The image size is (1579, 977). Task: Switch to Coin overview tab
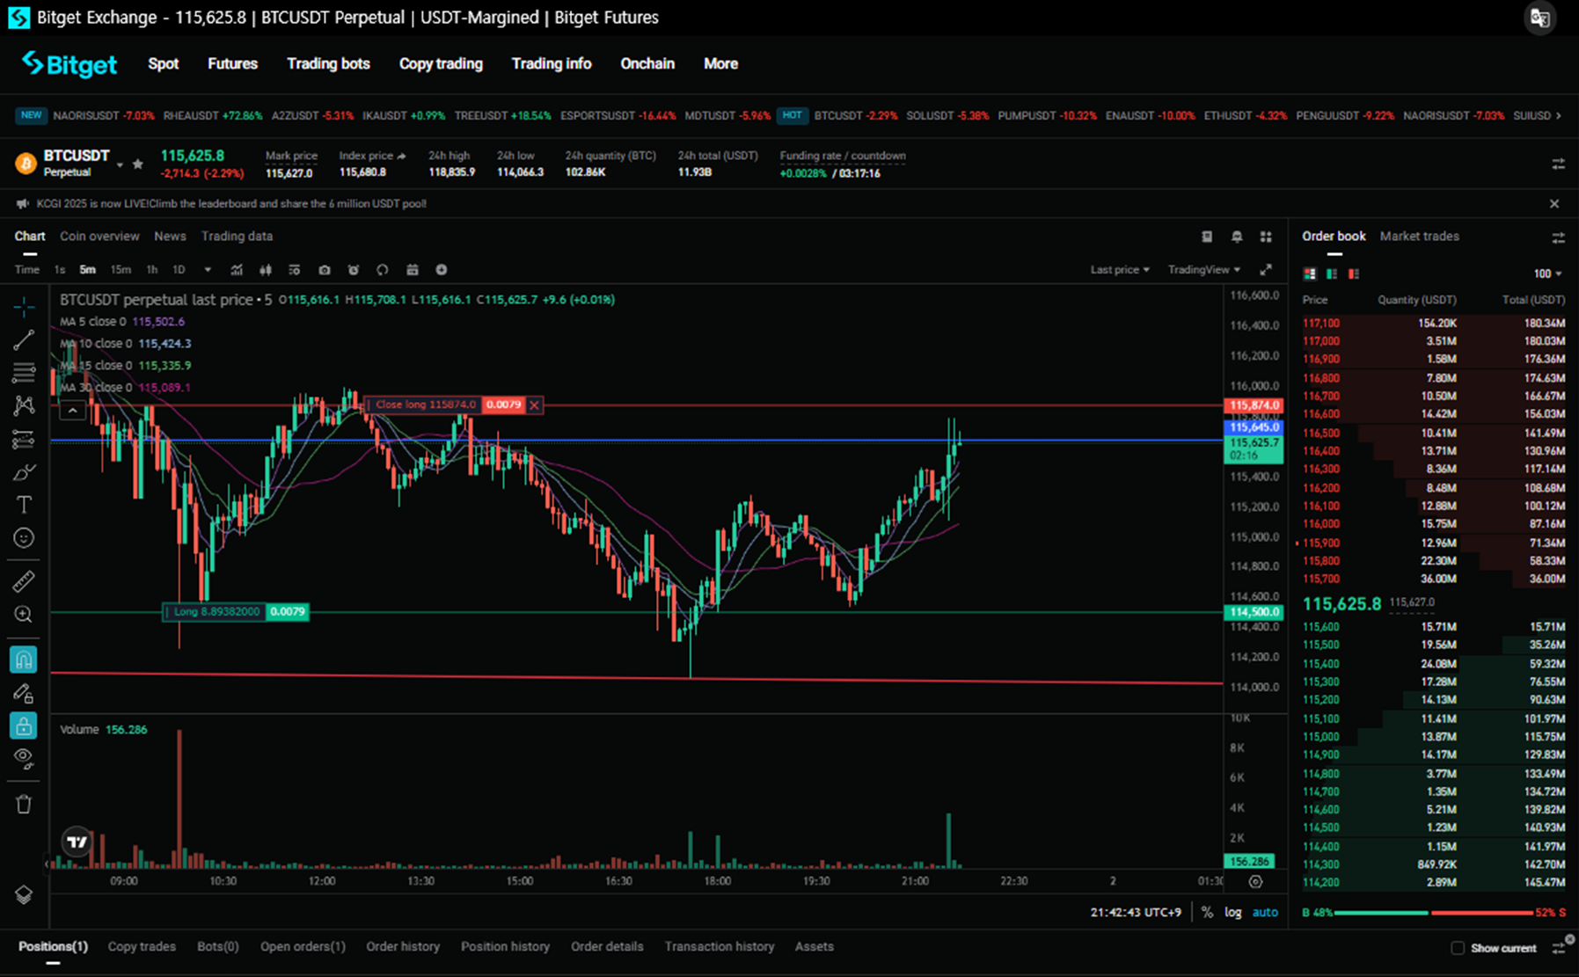[99, 237]
